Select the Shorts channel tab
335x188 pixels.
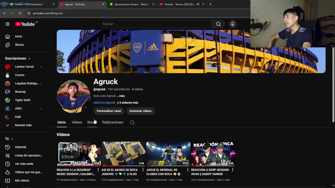(x=92, y=122)
